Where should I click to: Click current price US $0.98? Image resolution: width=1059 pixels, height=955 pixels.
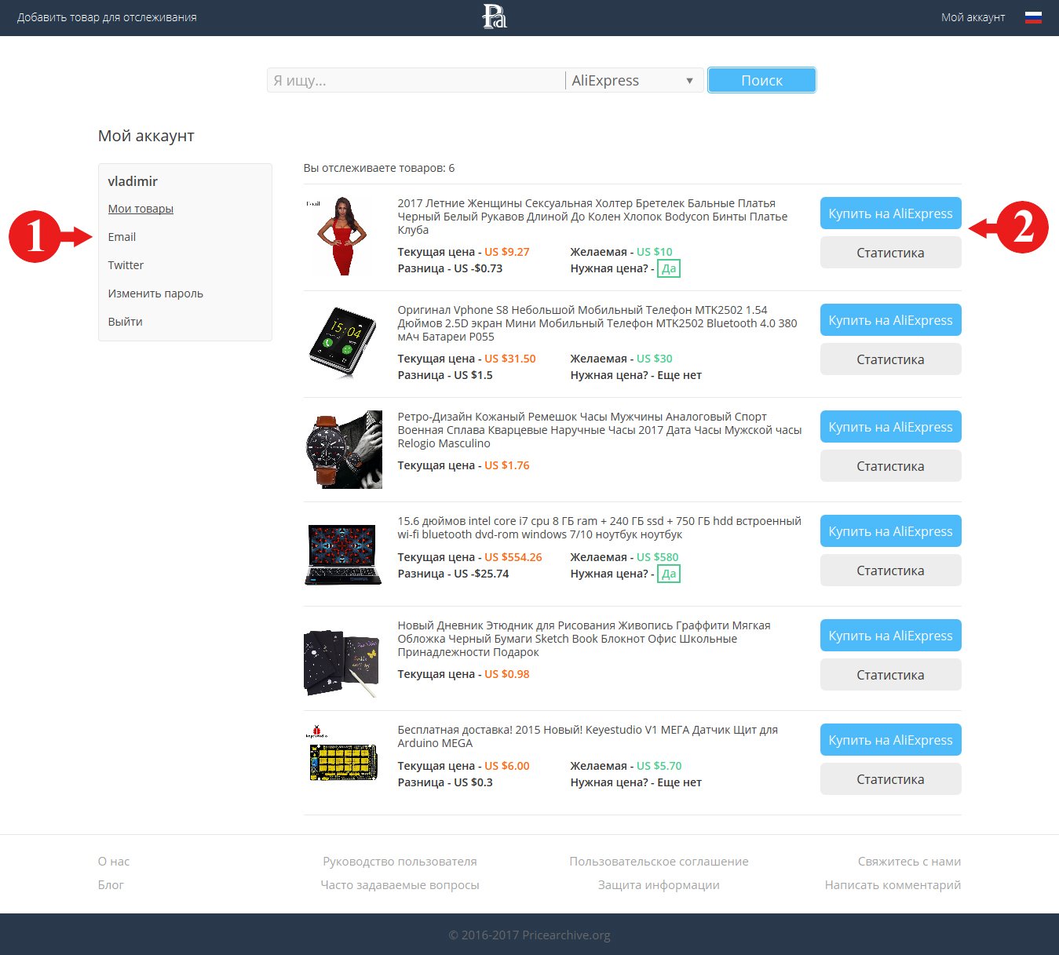tap(507, 674)
